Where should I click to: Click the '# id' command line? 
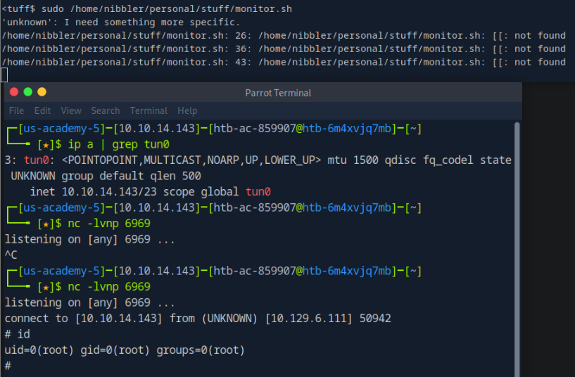coord(17,334)
